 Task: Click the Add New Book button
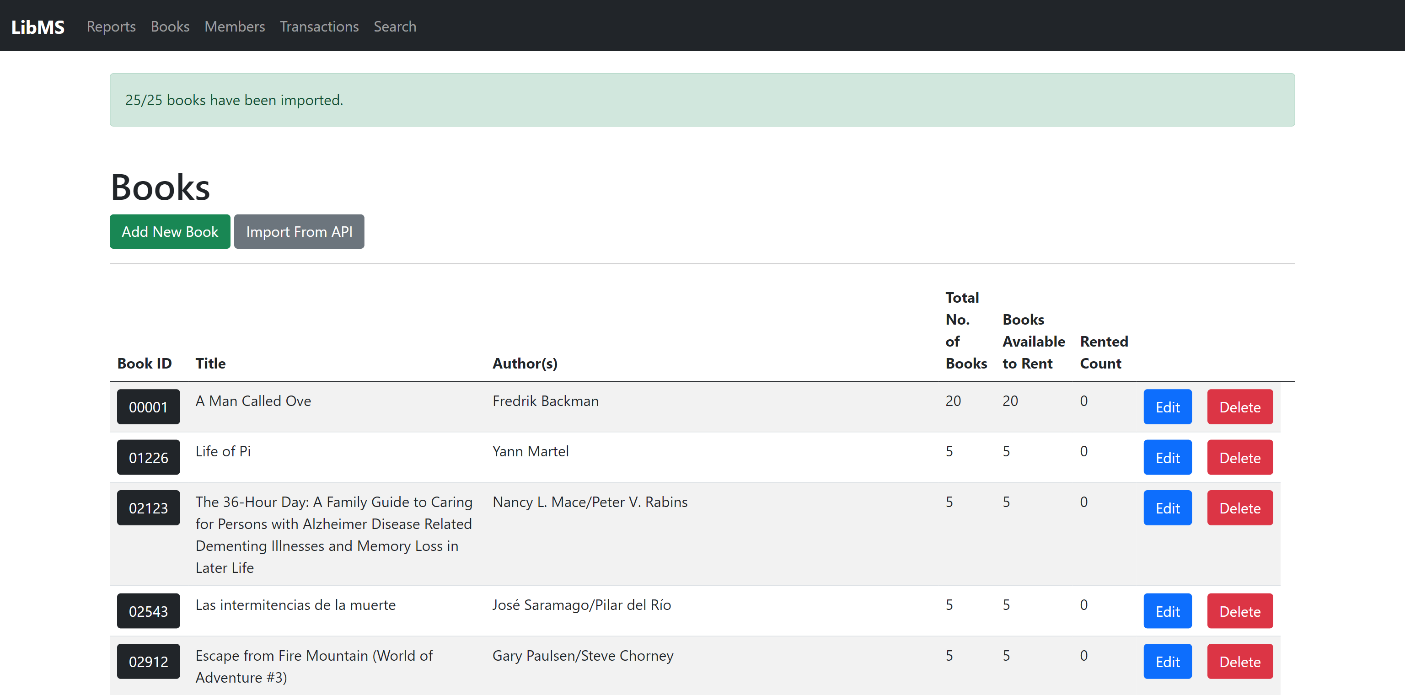coord(170,231)
